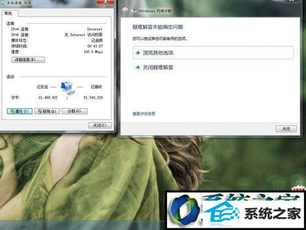Click the 疑难解答未能确定问题 heading

coord(158,27)
